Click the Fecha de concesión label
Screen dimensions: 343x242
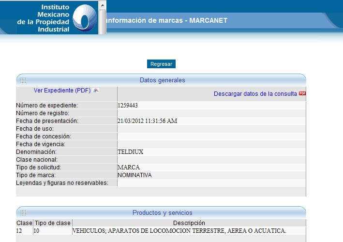(44, 136)
